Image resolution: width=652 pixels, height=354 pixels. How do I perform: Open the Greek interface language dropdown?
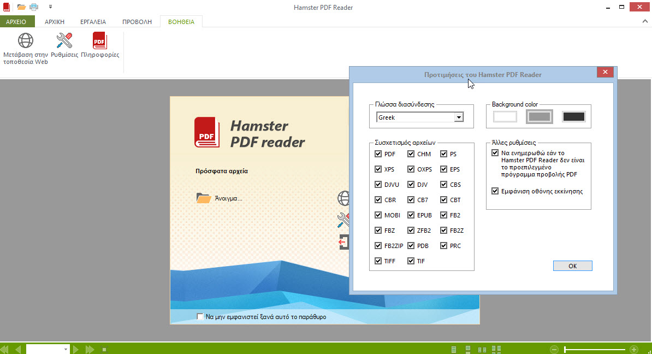click(459, 117)
